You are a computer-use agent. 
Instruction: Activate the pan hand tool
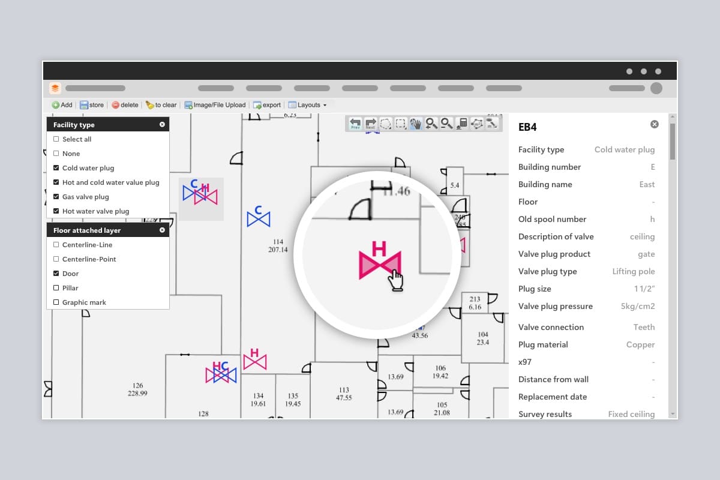pos(416,124)
